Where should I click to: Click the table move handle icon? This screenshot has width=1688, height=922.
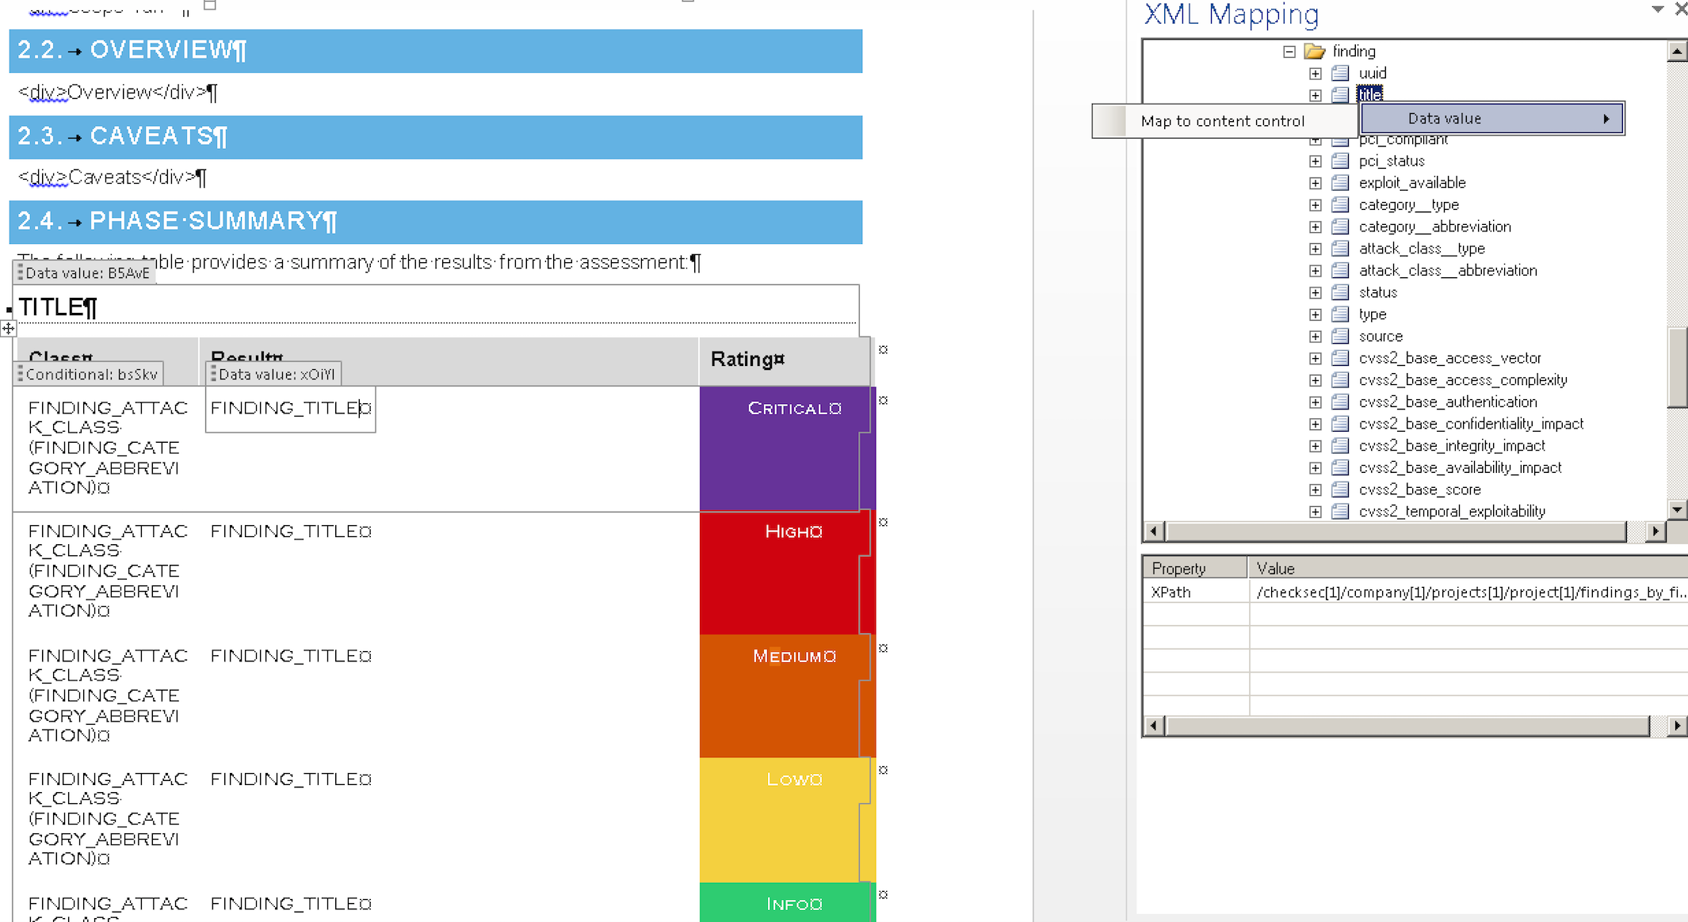(8, 328)
